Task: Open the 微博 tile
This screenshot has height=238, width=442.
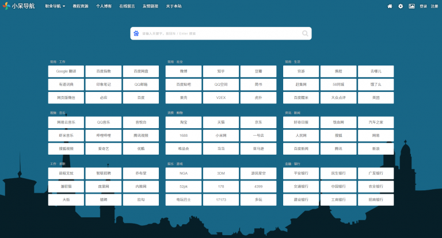Action: click(x=184, y=71)
